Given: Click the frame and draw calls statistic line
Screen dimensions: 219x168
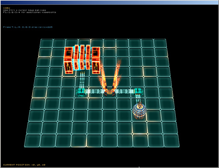Looking at the screenshot, I should 28,27.
